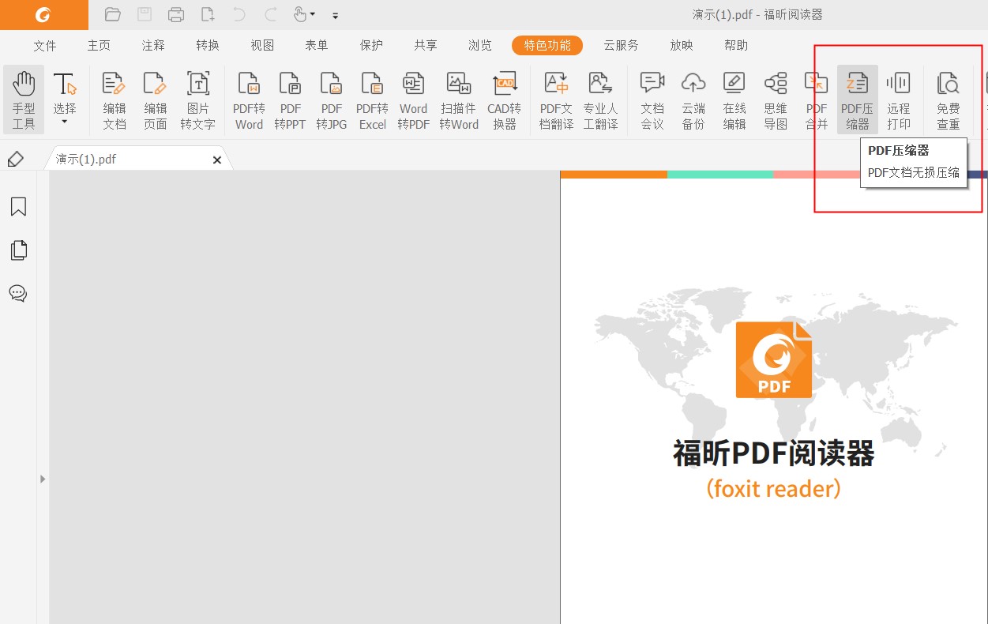The height and width of the screenshot is (624, 988).
Task: Open the CAD转换器 tool
Action: click(504, 100)
